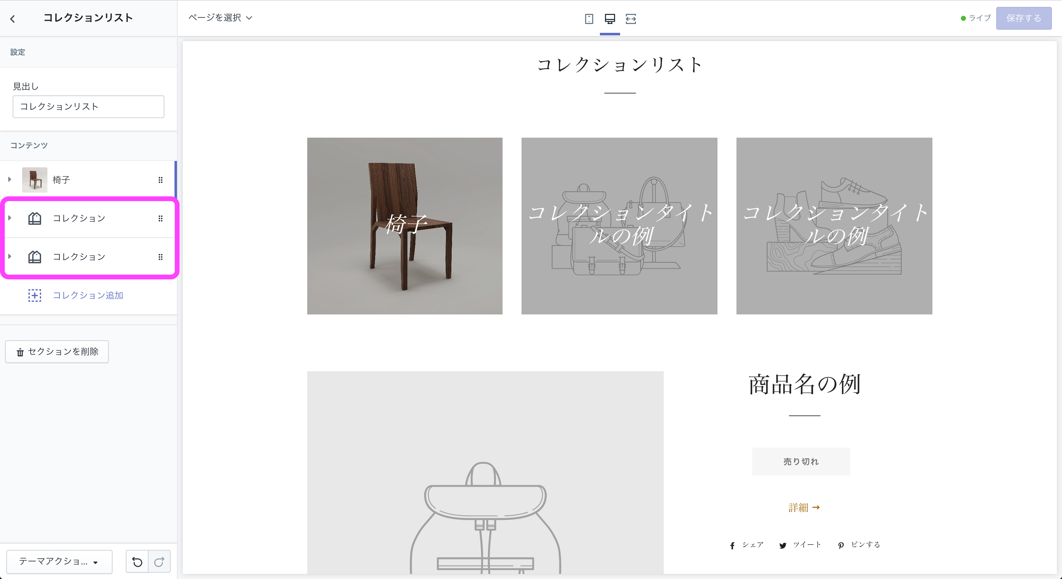The image size is (1062, 579).
Task: Click the collection icon next to first コレクション
Action: [35, 218]
